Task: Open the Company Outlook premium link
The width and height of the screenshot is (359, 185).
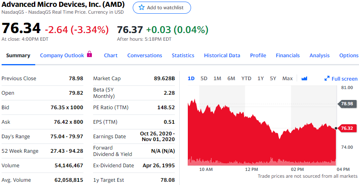Action: point(62,56)
